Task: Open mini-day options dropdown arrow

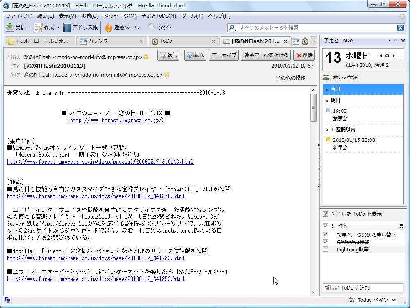Action: pos(401,59)
